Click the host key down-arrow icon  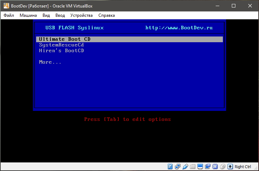(x=230, y=167)
